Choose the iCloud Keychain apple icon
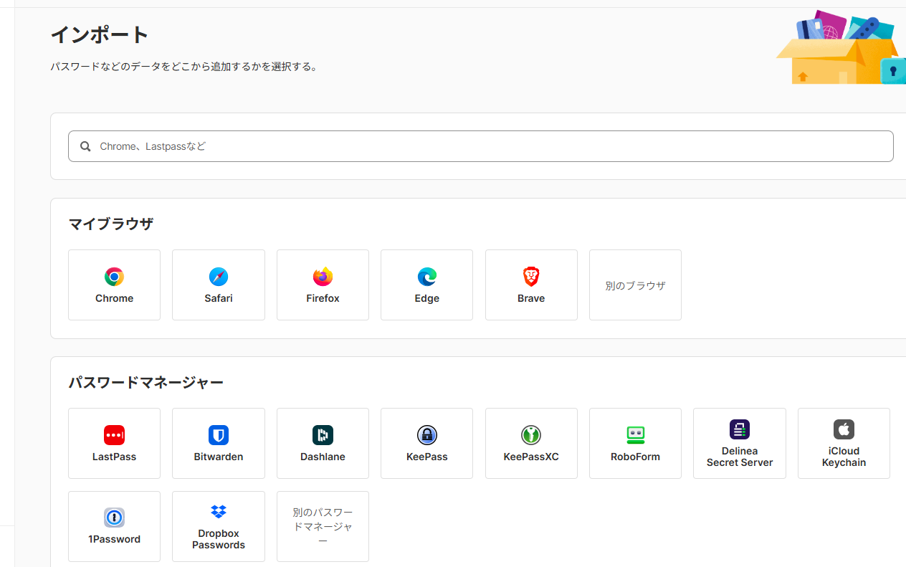 [x=844, y=429]
